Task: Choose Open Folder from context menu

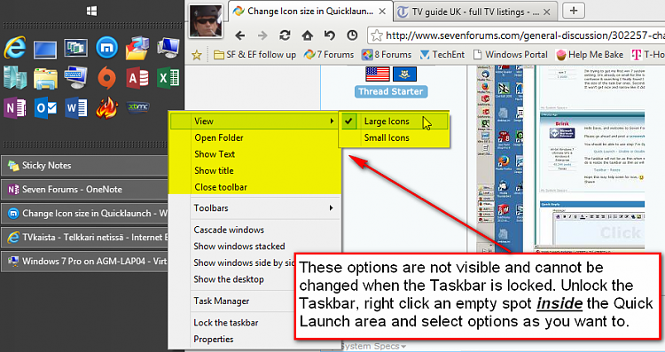Action: [x=254, y=137]
